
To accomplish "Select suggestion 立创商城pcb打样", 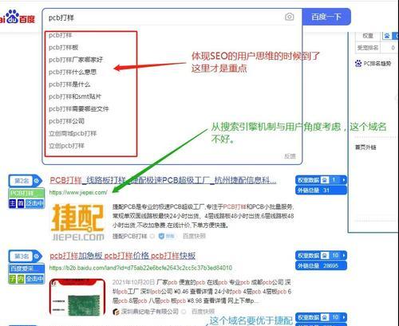I will pos(73,133).
